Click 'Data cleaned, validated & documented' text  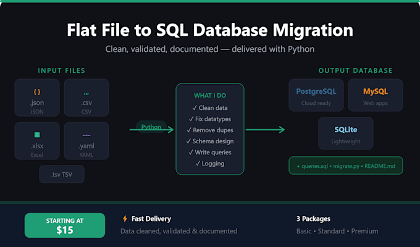[x=178, y=231]
